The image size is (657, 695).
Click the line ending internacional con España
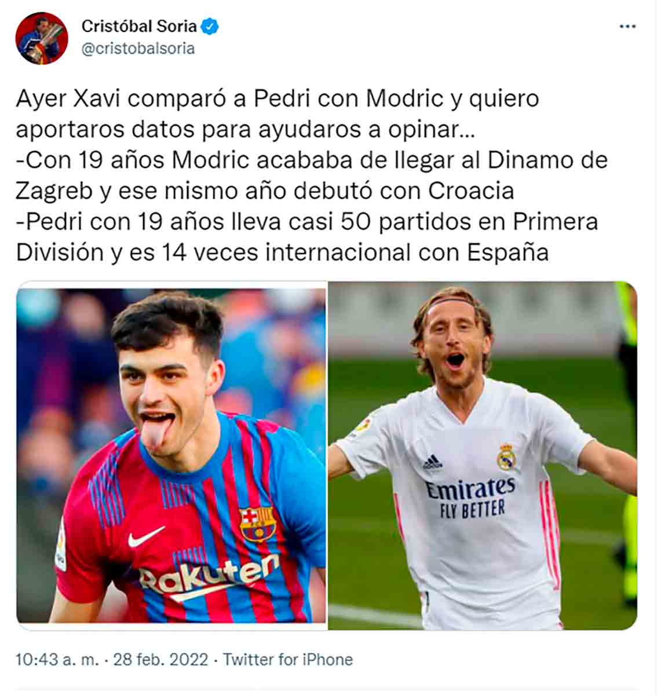(x=282, y=253)
